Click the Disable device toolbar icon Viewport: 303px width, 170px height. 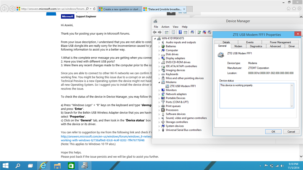(209, 32)
